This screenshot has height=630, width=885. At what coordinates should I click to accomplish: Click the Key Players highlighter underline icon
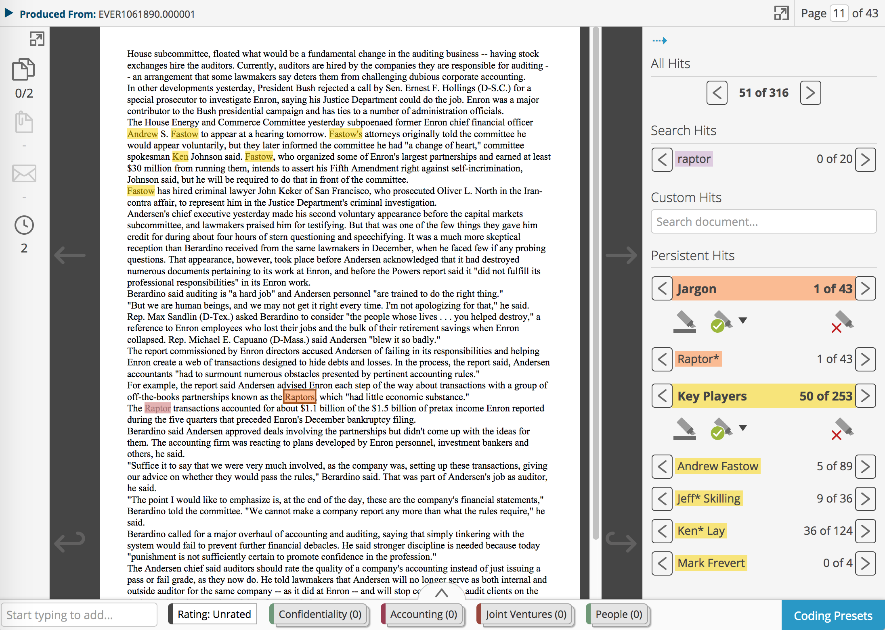(x=685, y=429)
